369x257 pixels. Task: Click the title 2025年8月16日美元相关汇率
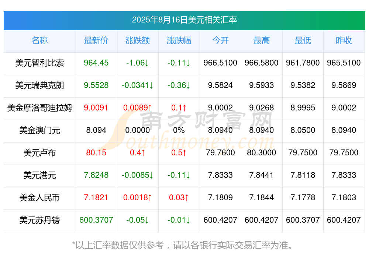[184, 20]
